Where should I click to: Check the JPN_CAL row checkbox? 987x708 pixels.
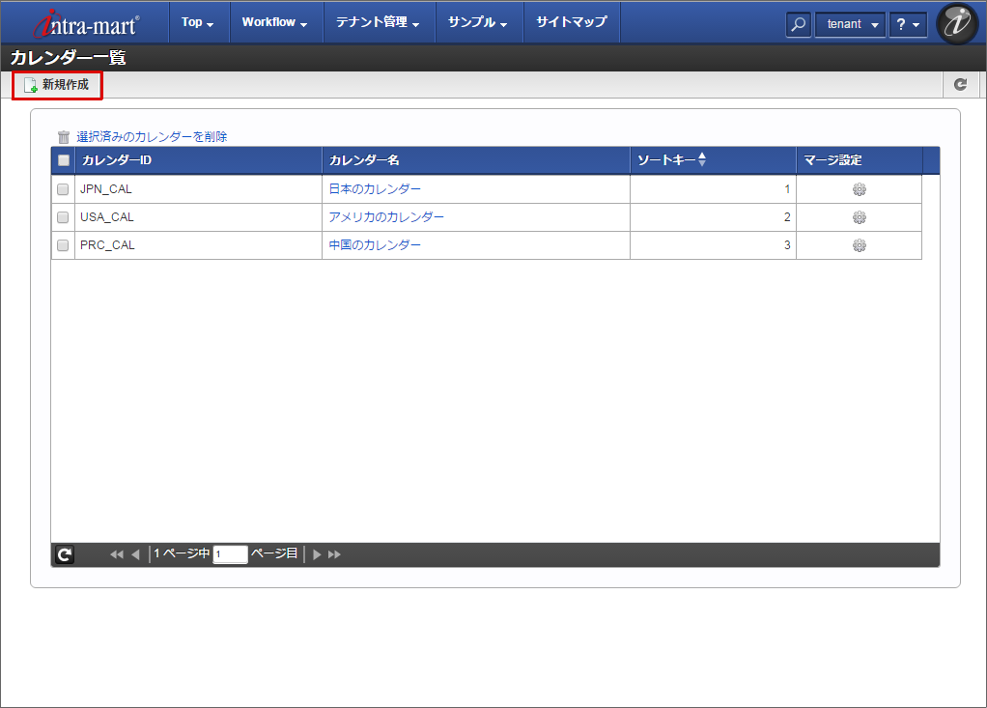[63, 189]
